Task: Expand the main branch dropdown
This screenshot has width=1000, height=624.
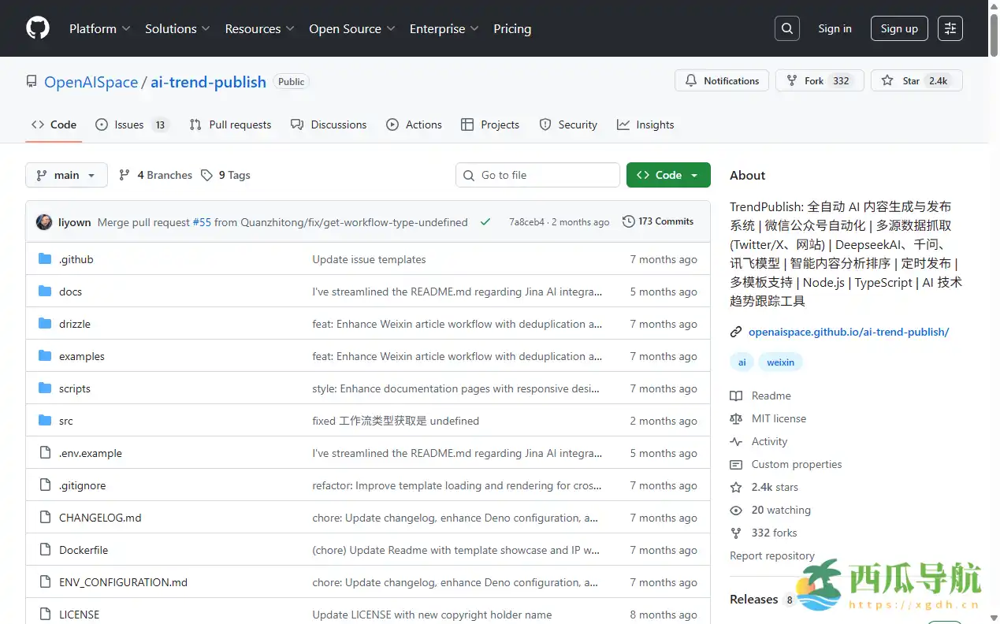Action: (66, 175)
